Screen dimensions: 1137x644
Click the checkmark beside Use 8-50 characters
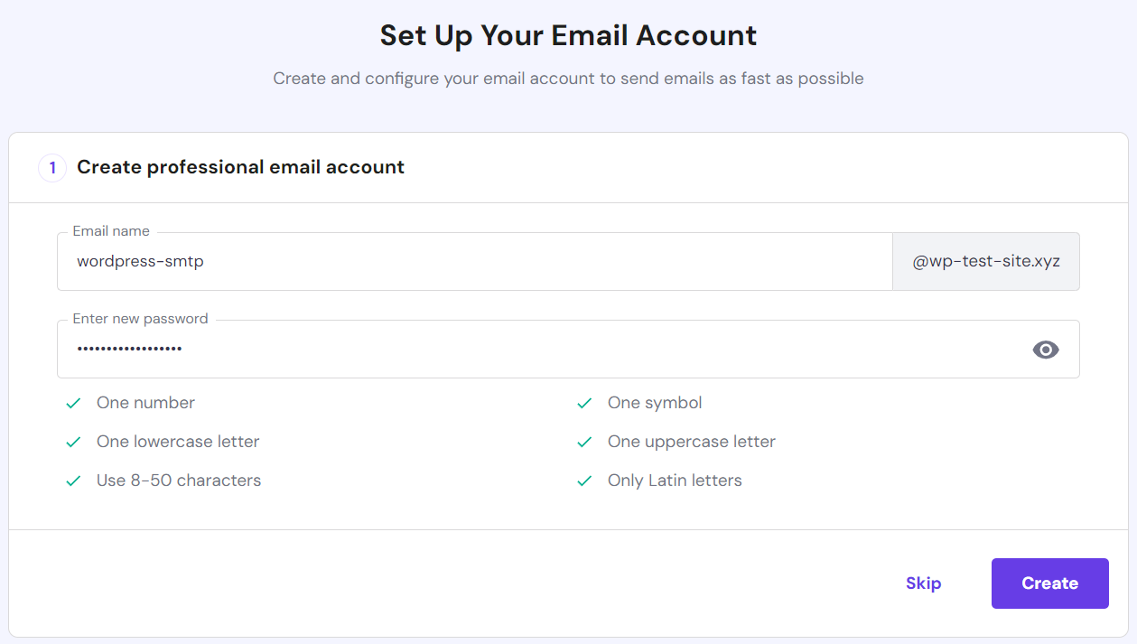[73, 481]
